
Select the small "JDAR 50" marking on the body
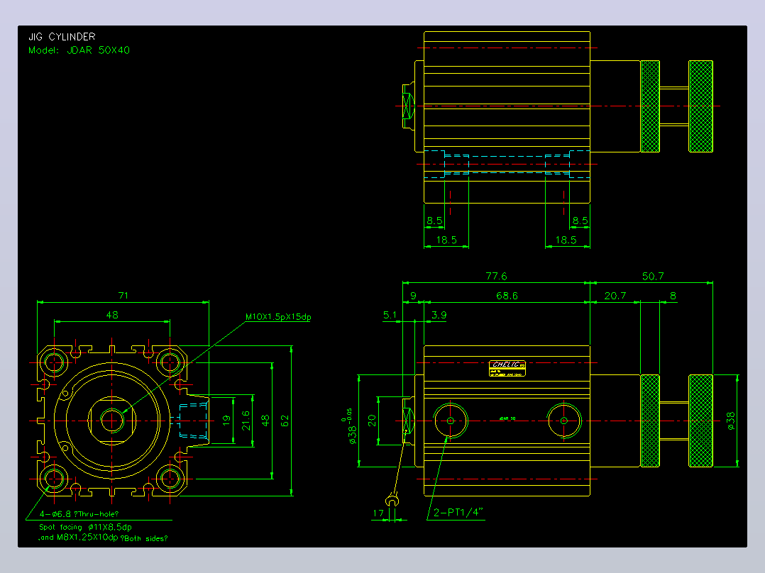click(507, 418)
